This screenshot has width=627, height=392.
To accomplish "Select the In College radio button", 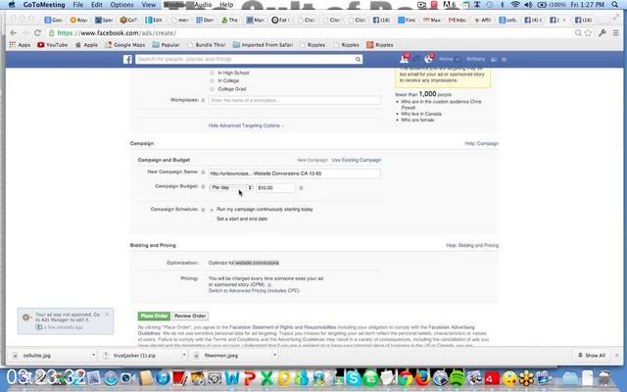I will (212, 80).
